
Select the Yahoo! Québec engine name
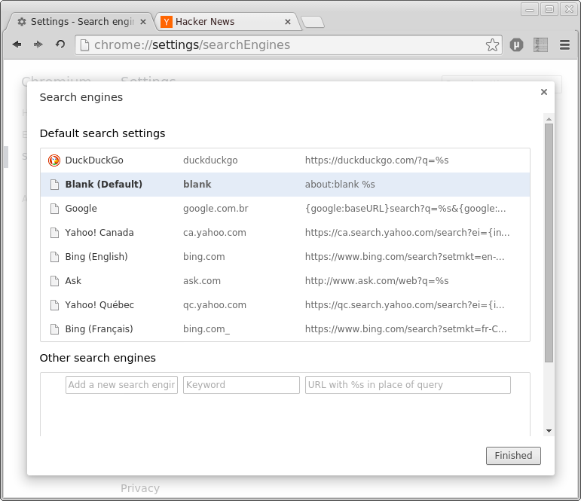99,305
